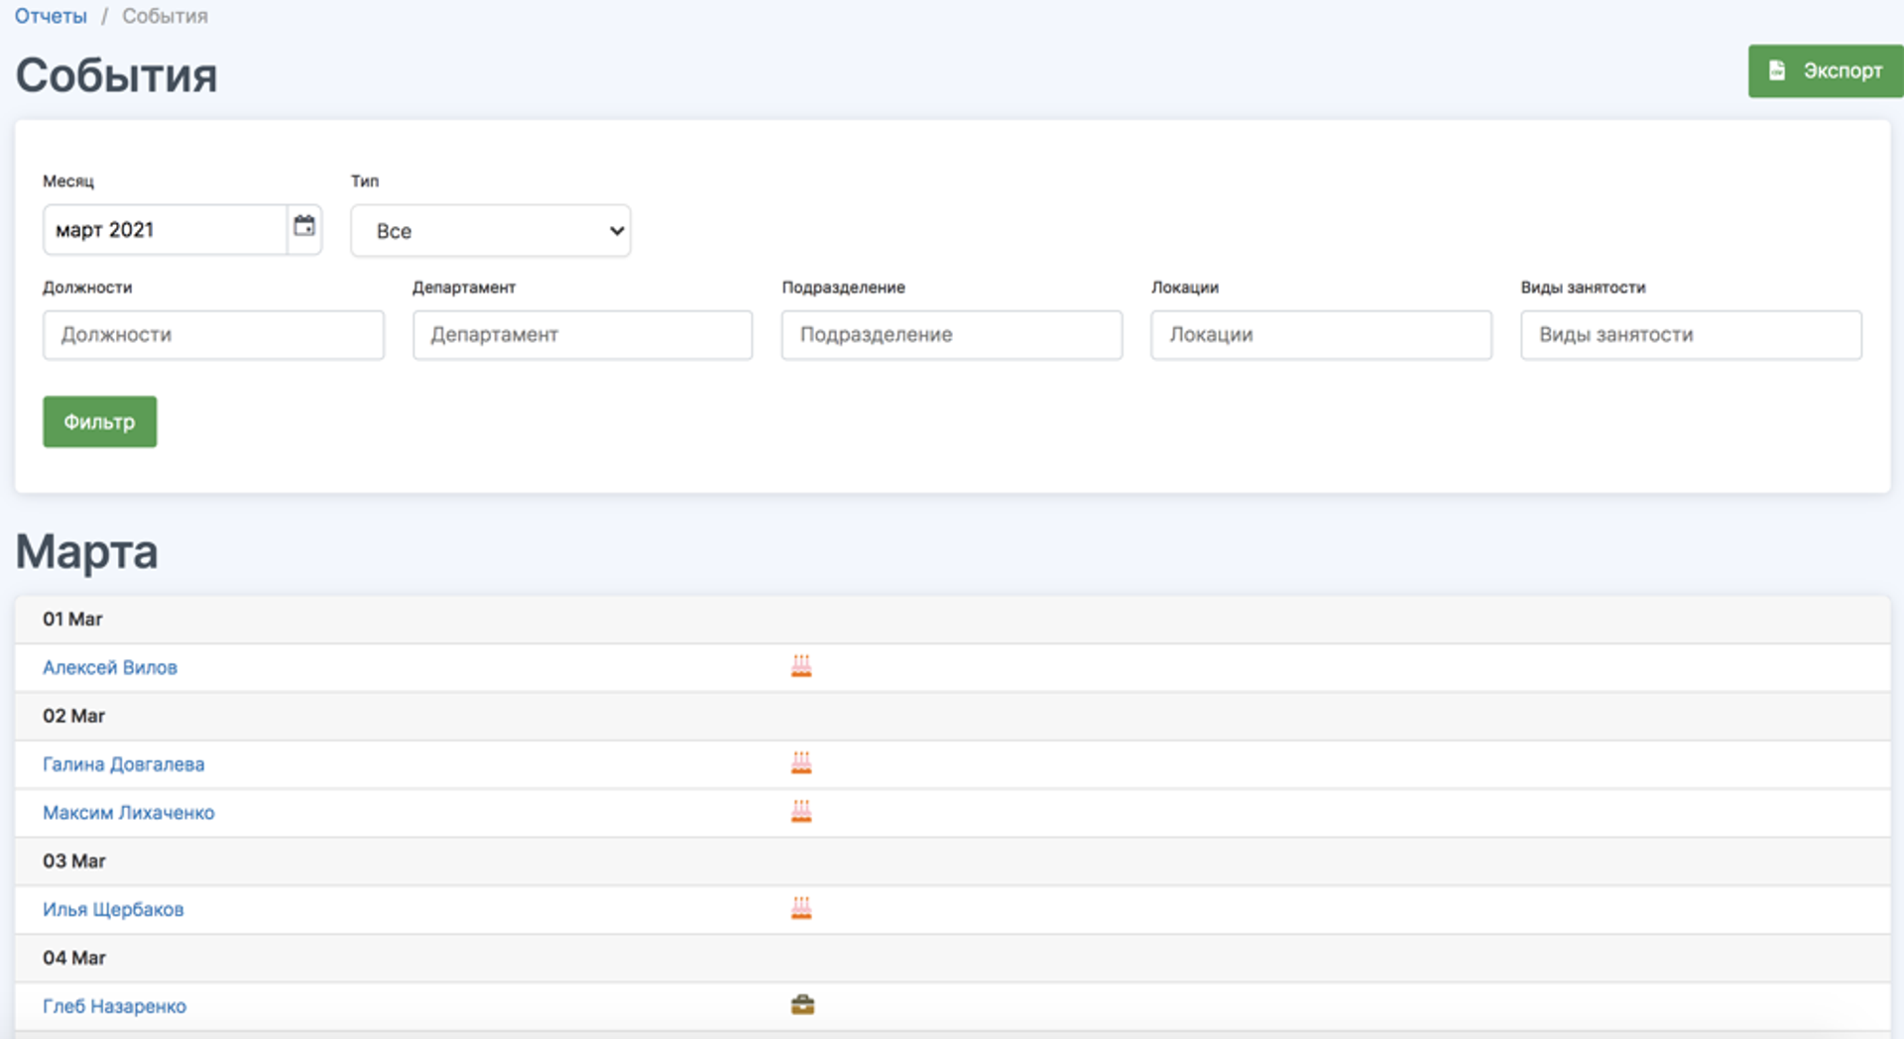Click birthday cake icon in Алексей Вилов row

pyautogui.click(x=801, y=666)
